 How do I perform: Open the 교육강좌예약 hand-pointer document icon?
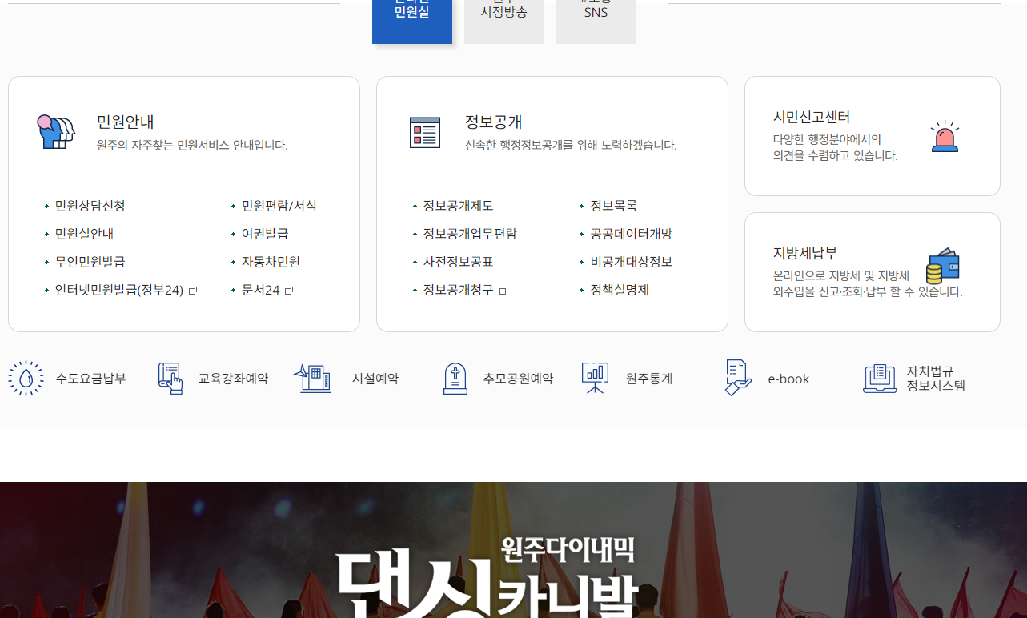[x=170, y=378]
